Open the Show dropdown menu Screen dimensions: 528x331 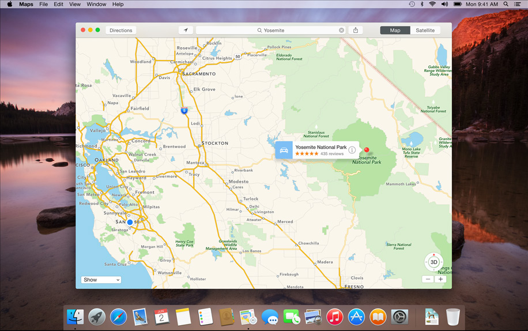point(101,280)
